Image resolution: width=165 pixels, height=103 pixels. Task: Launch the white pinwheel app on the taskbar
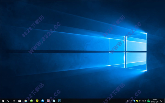20,101
